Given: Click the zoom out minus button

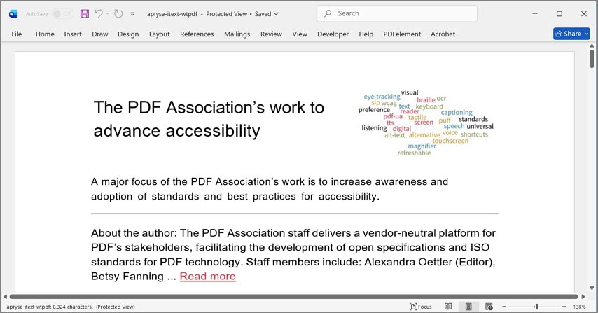Looking at the screenshot, I should pos(503,307).
